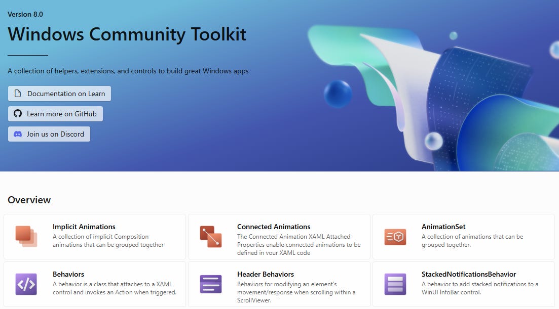Select Join us on Discord button

point(49,134)
